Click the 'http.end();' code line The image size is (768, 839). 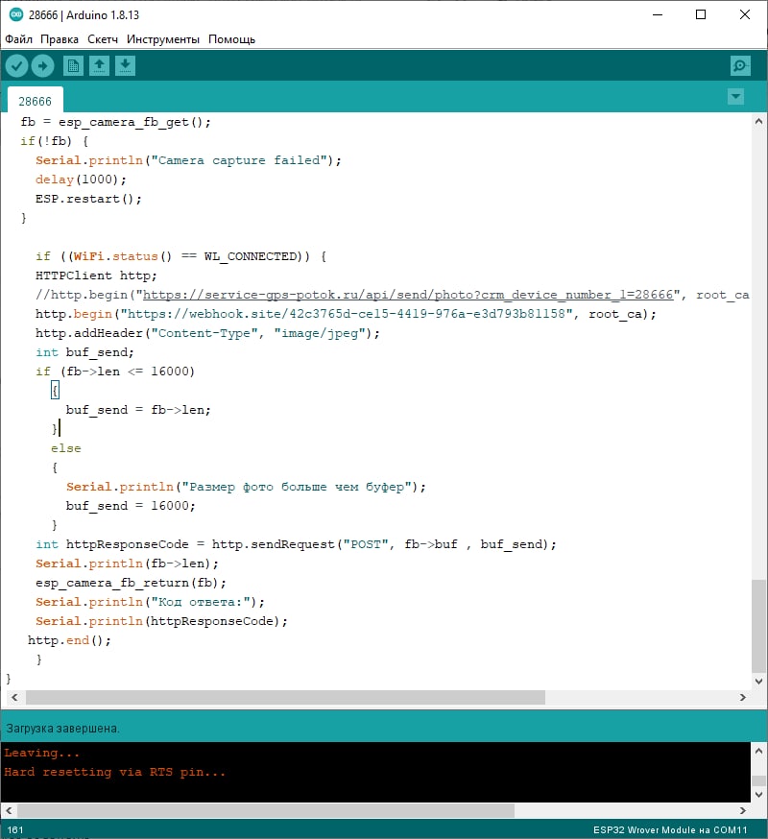coord(69,640)
